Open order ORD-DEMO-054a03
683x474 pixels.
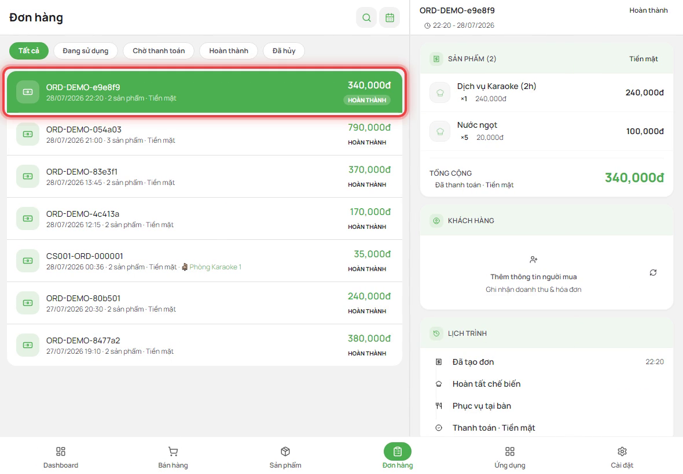coord(205,134)
